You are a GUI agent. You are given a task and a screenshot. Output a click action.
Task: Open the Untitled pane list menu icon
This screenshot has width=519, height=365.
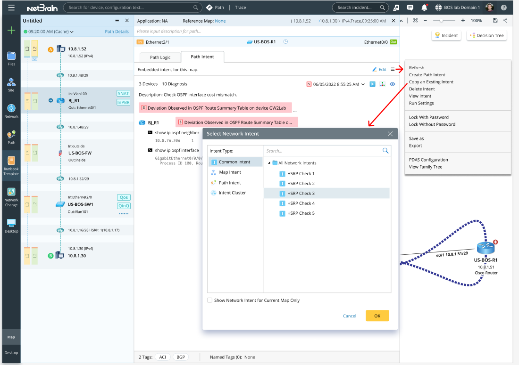pyautogui.click(x=117, y=20)
